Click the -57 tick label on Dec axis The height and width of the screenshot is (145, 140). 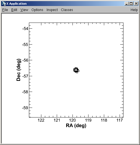pos(25,76)
